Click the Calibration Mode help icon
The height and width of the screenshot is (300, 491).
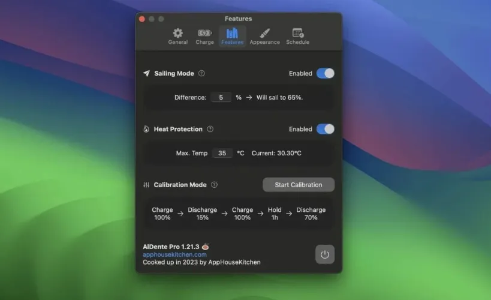(x=214, y=185)
